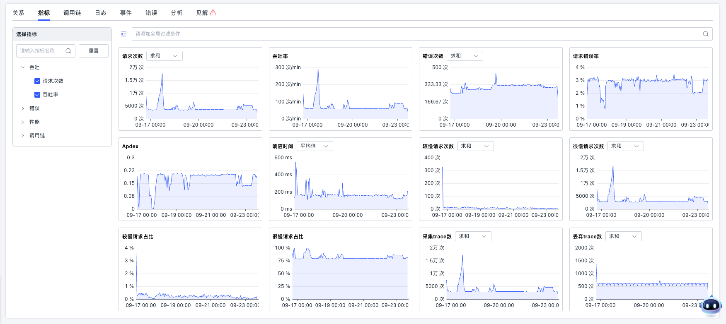
Task: Collapse the 吞吐 tree group
Action: pyautogui.click(x=23, y=67)
